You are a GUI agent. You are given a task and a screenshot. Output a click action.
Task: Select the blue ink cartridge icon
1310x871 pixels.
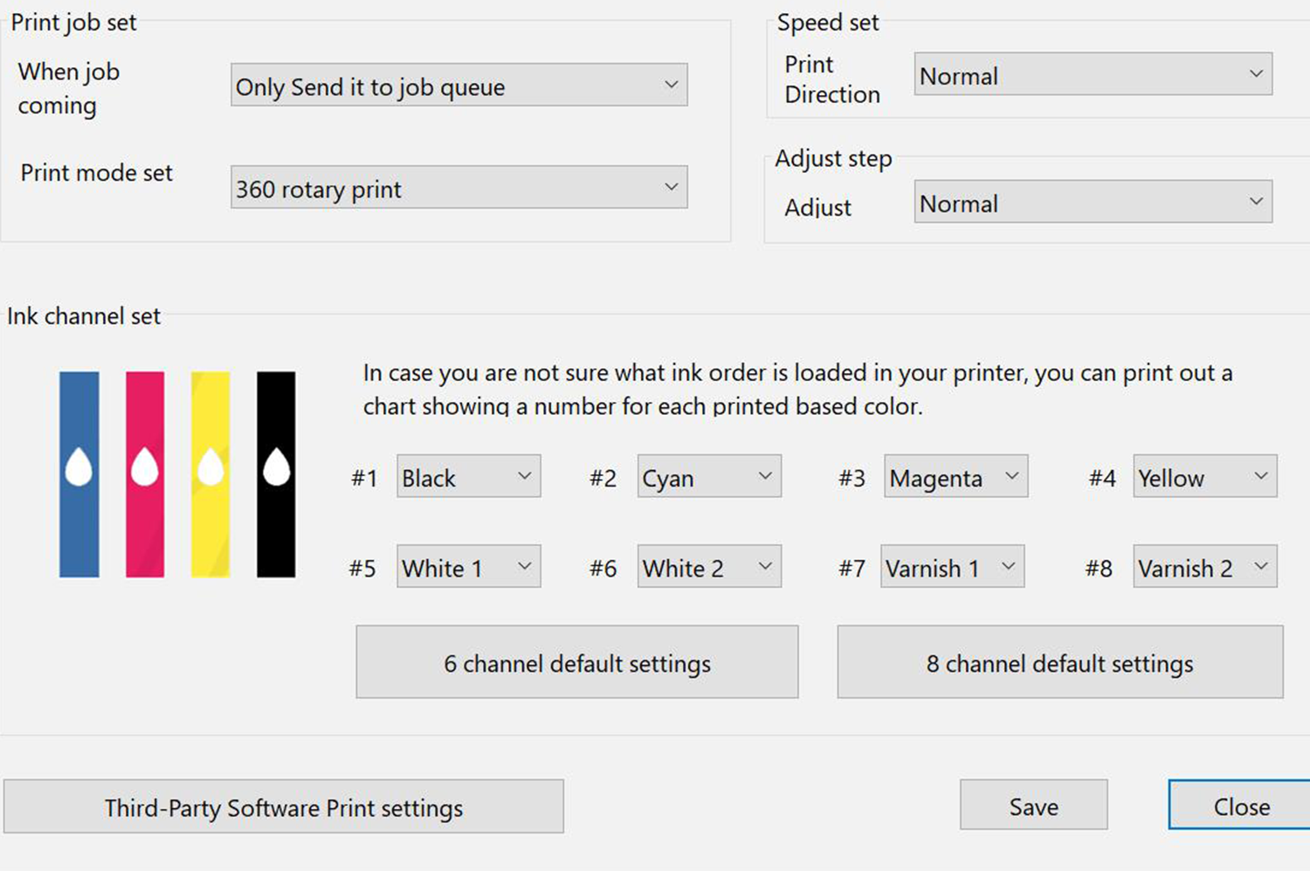(78, 474)
